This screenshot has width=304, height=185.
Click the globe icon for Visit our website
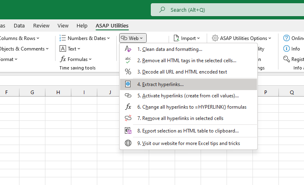128,143
